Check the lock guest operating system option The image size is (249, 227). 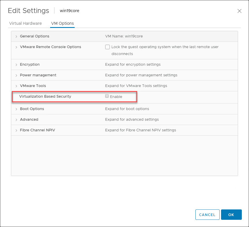107,47
